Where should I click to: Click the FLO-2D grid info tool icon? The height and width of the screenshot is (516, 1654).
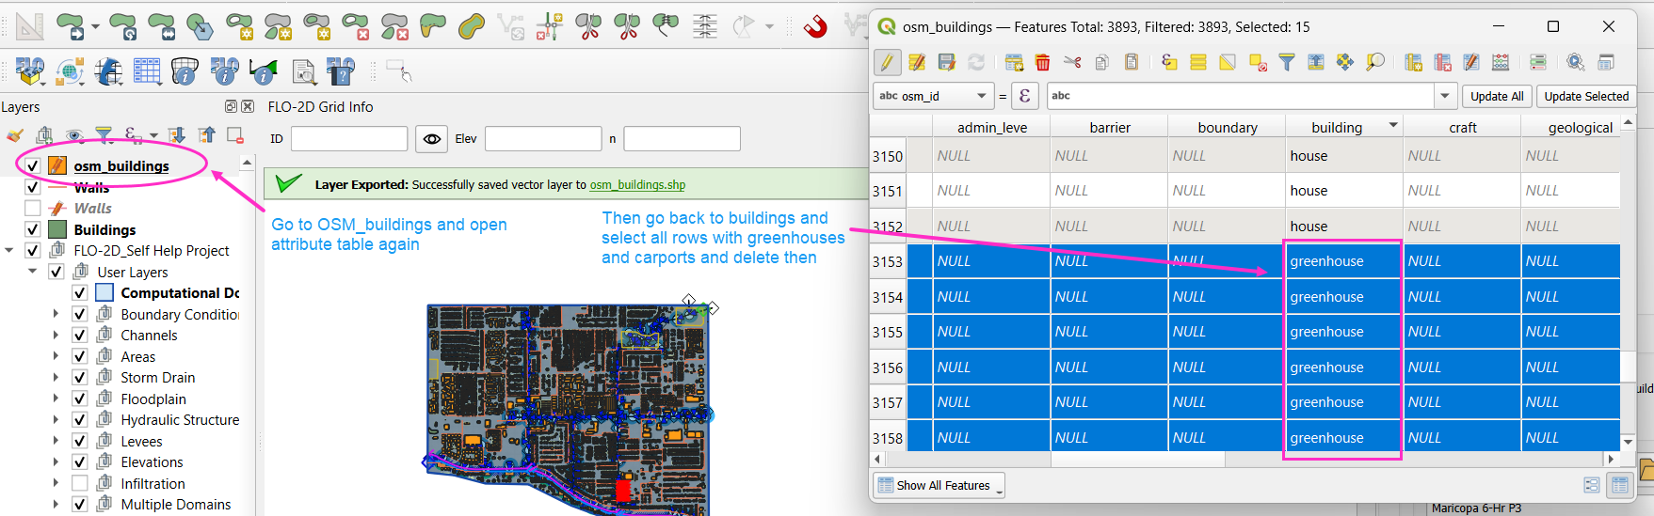point(185,71)
